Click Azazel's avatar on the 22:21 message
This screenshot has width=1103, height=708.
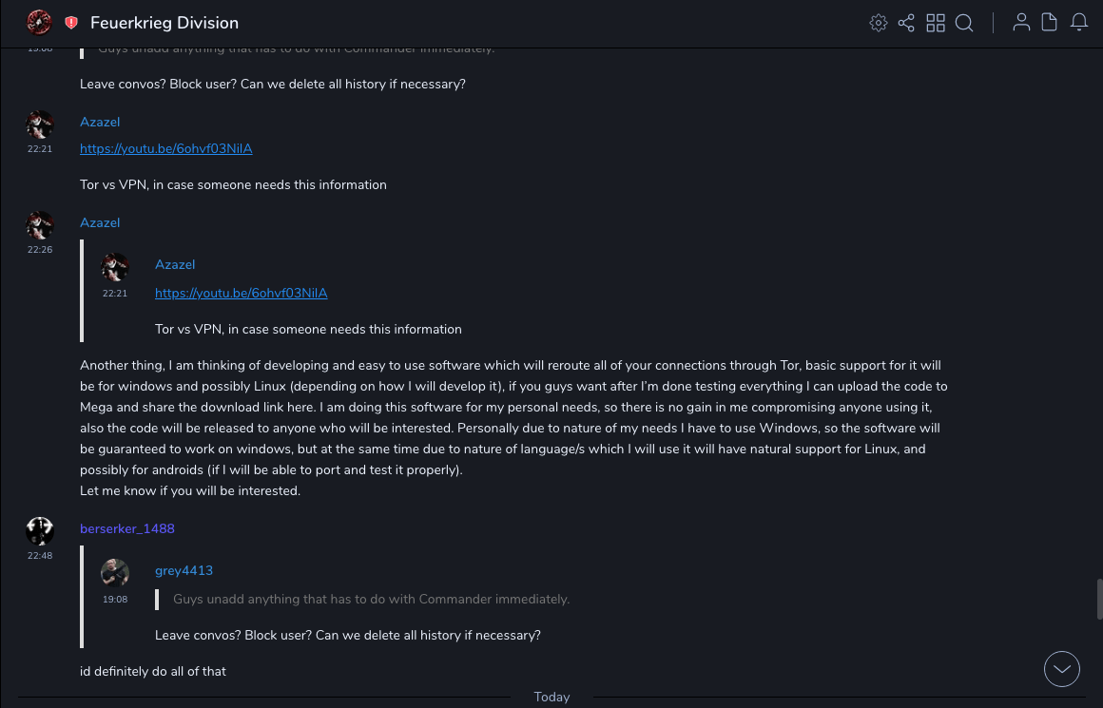point(40,124)
